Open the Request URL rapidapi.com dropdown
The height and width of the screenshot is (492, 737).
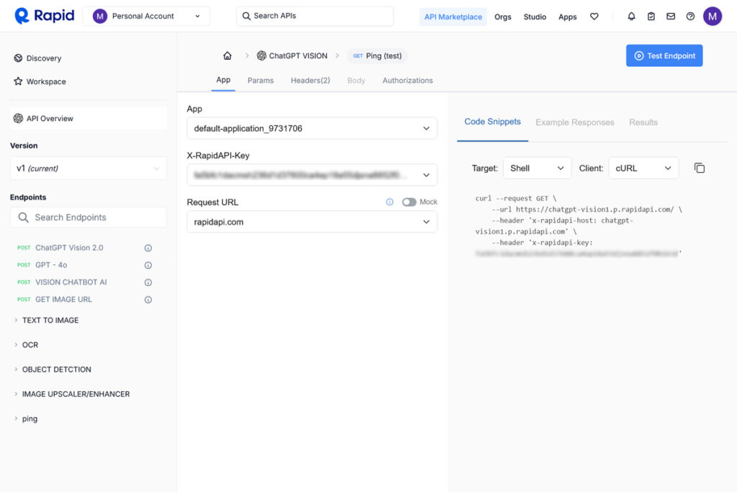[312, 222]
